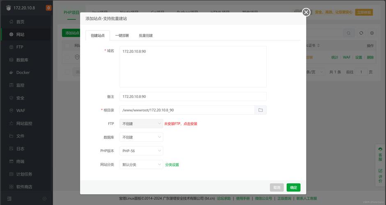Open the 论坛求助 footer link
The image size is (386, 205).
pyautogui.click(x=224, y=198)
